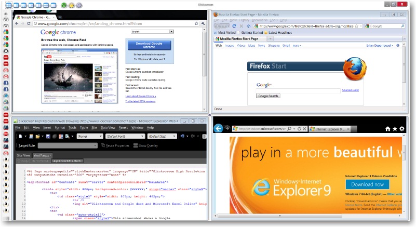Click the yellow star favorites icon in Slickscreen

[x=71, y=5]
